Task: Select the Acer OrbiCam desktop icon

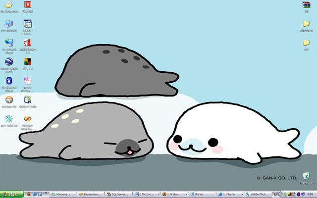Action: point(9,121)
